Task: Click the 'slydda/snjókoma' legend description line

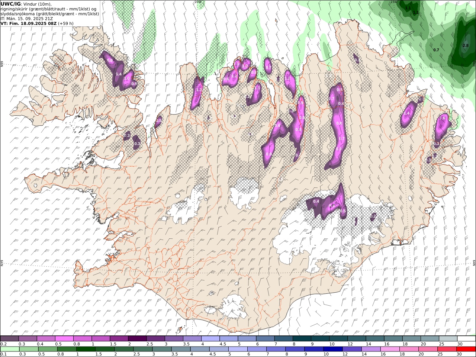Action: click(x=50, y=13)
